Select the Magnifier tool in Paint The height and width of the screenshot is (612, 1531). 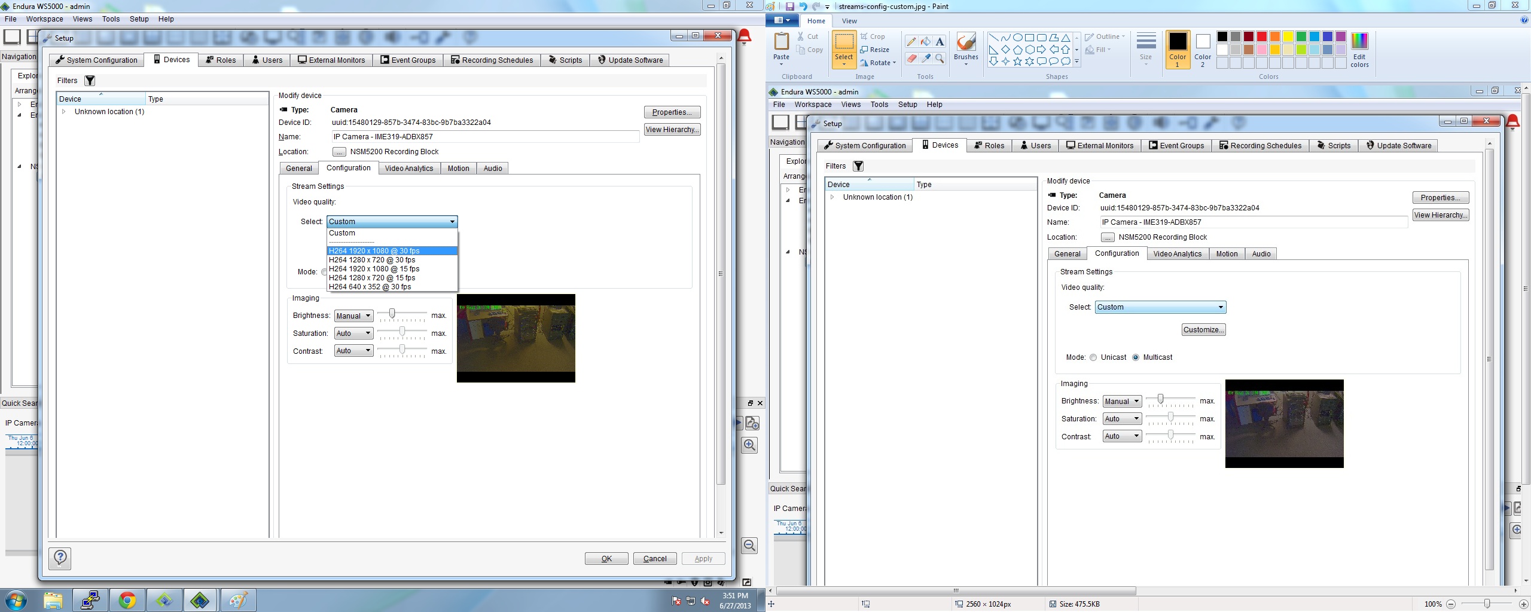pos(940,58)
